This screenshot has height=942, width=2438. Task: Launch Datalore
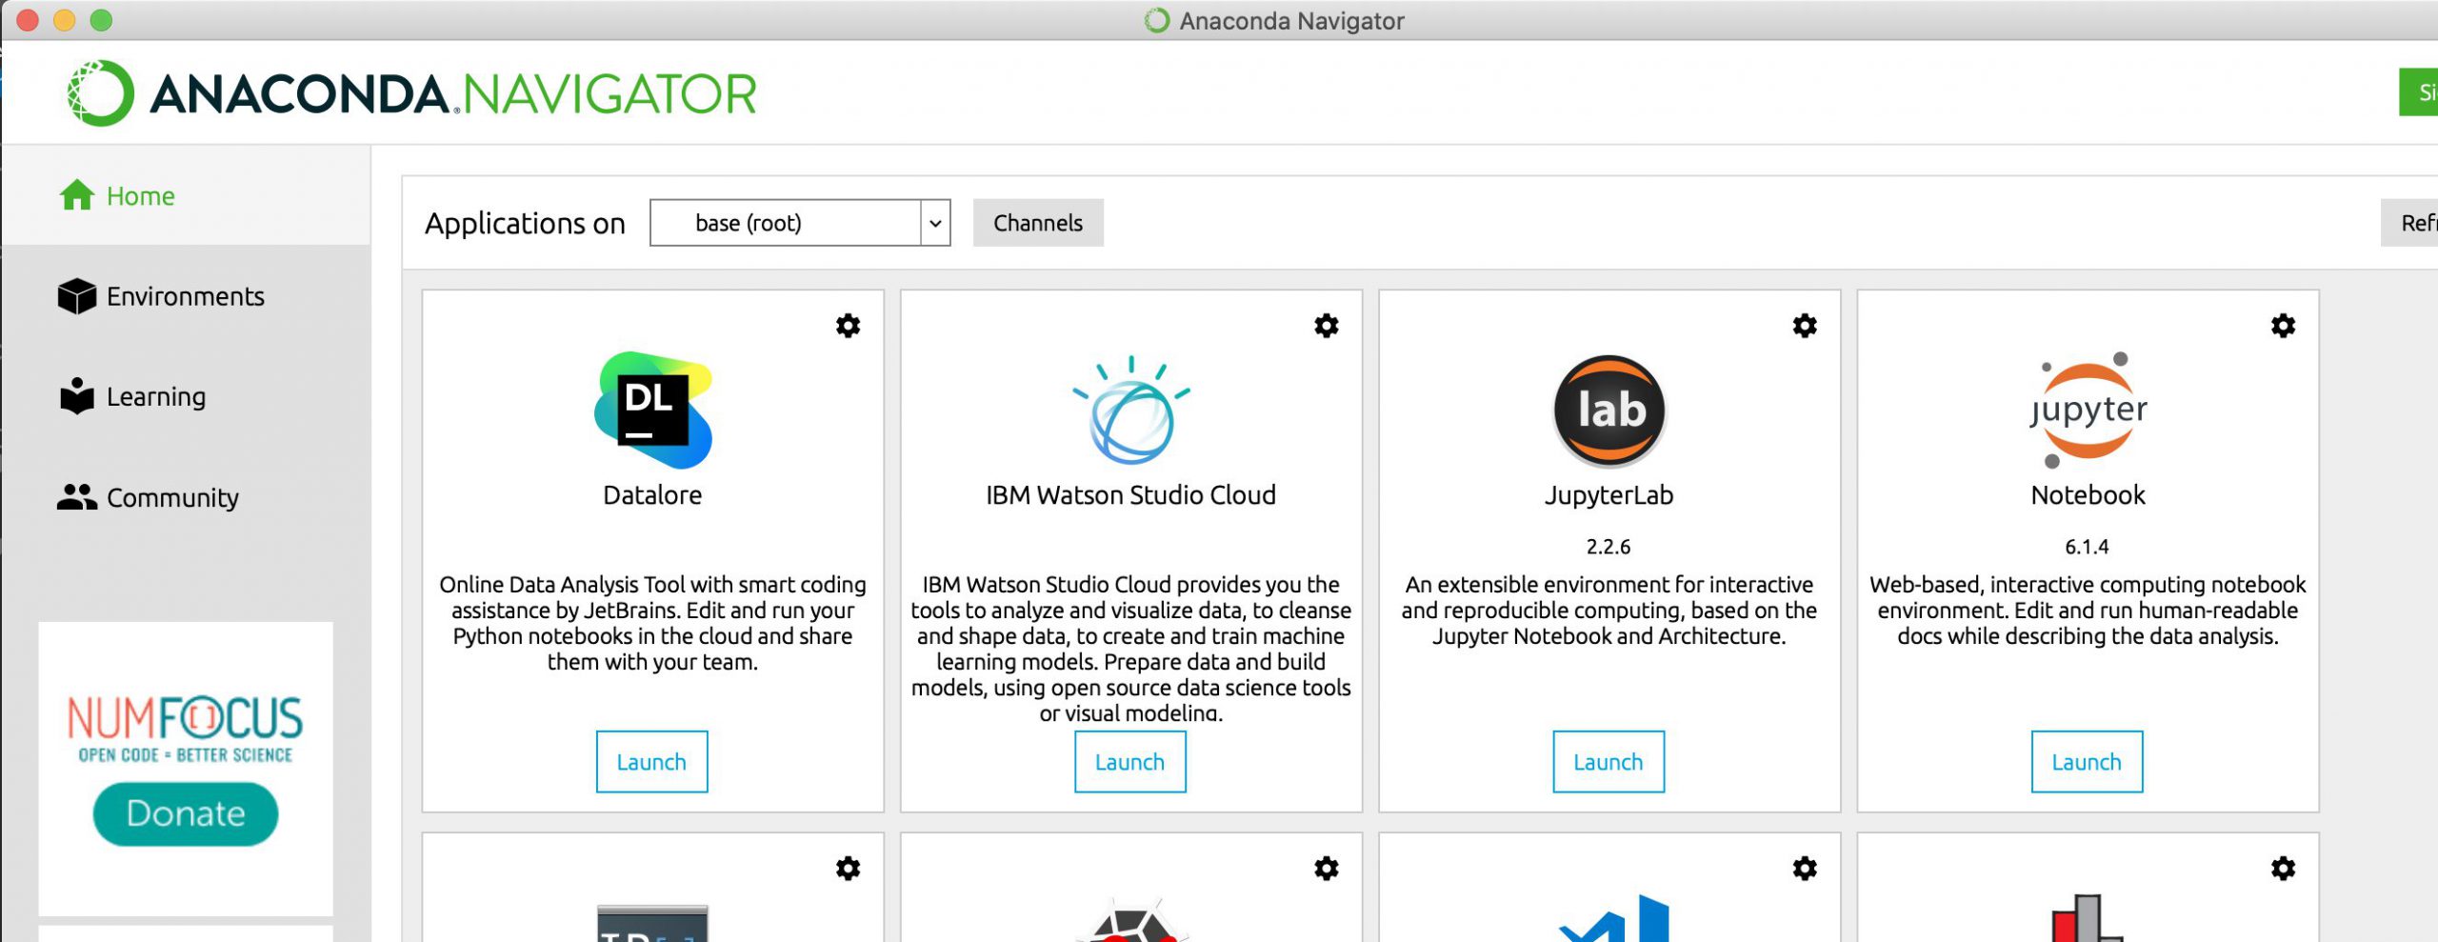(651, 761)
